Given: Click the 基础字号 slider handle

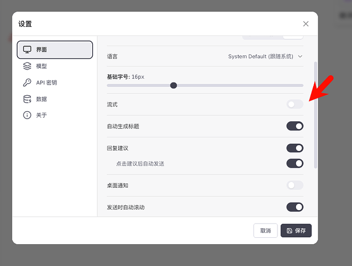Looking at the screenshot, I should coord(174,86).
